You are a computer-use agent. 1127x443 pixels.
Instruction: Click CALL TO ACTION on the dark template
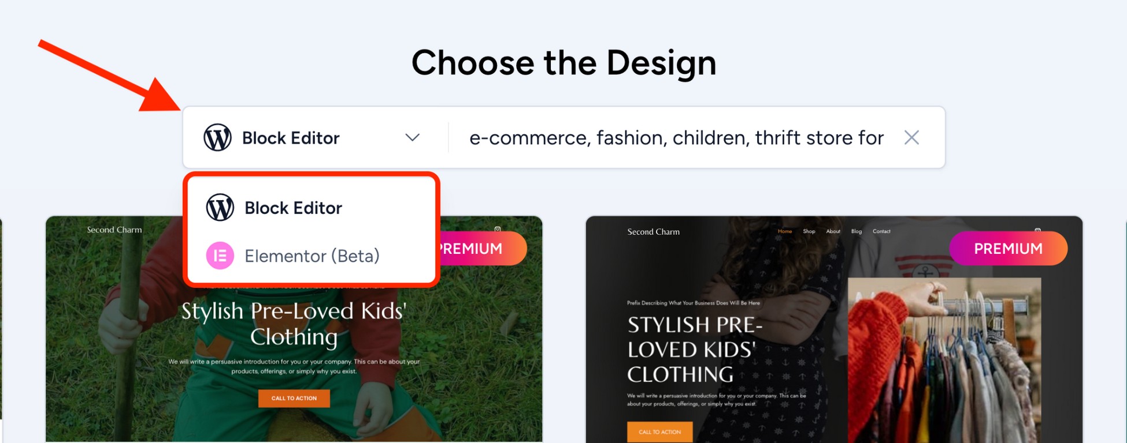tap(659, 431)
